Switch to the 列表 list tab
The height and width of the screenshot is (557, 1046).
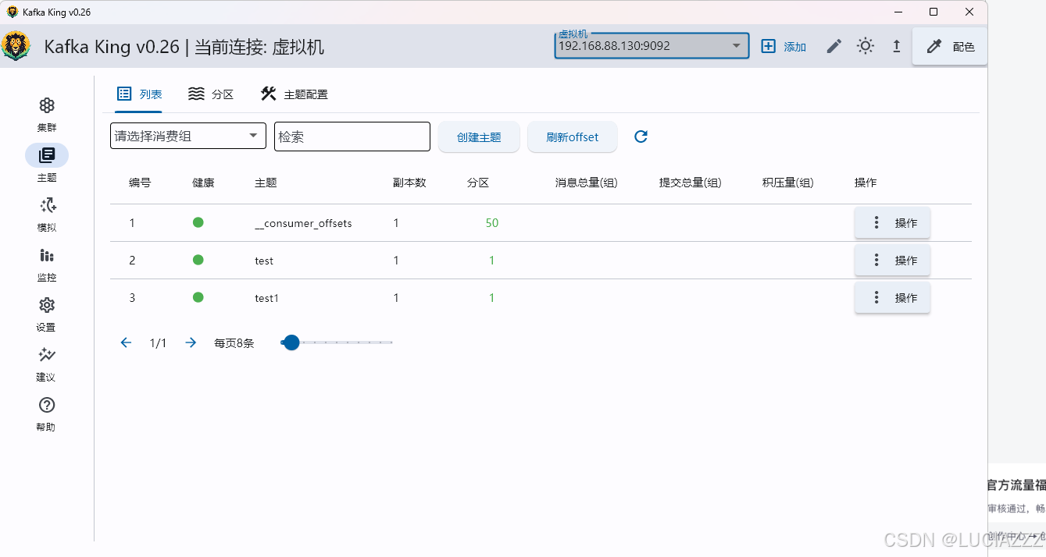[139, 94]
